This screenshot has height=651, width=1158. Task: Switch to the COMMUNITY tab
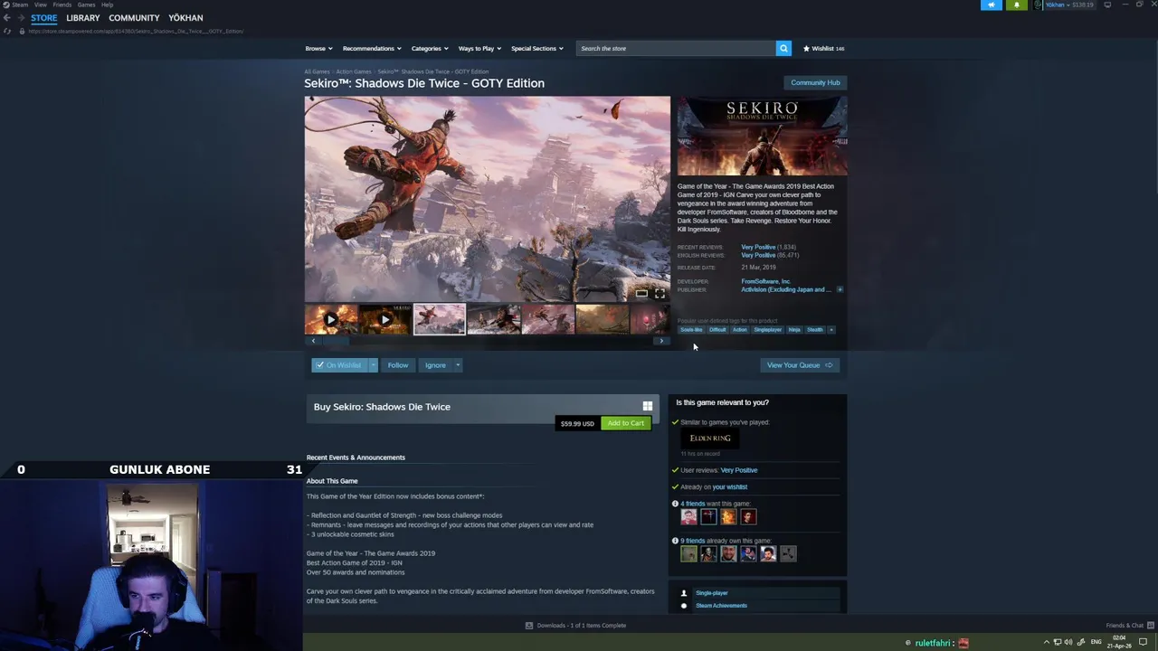click(x=134, y=18)
